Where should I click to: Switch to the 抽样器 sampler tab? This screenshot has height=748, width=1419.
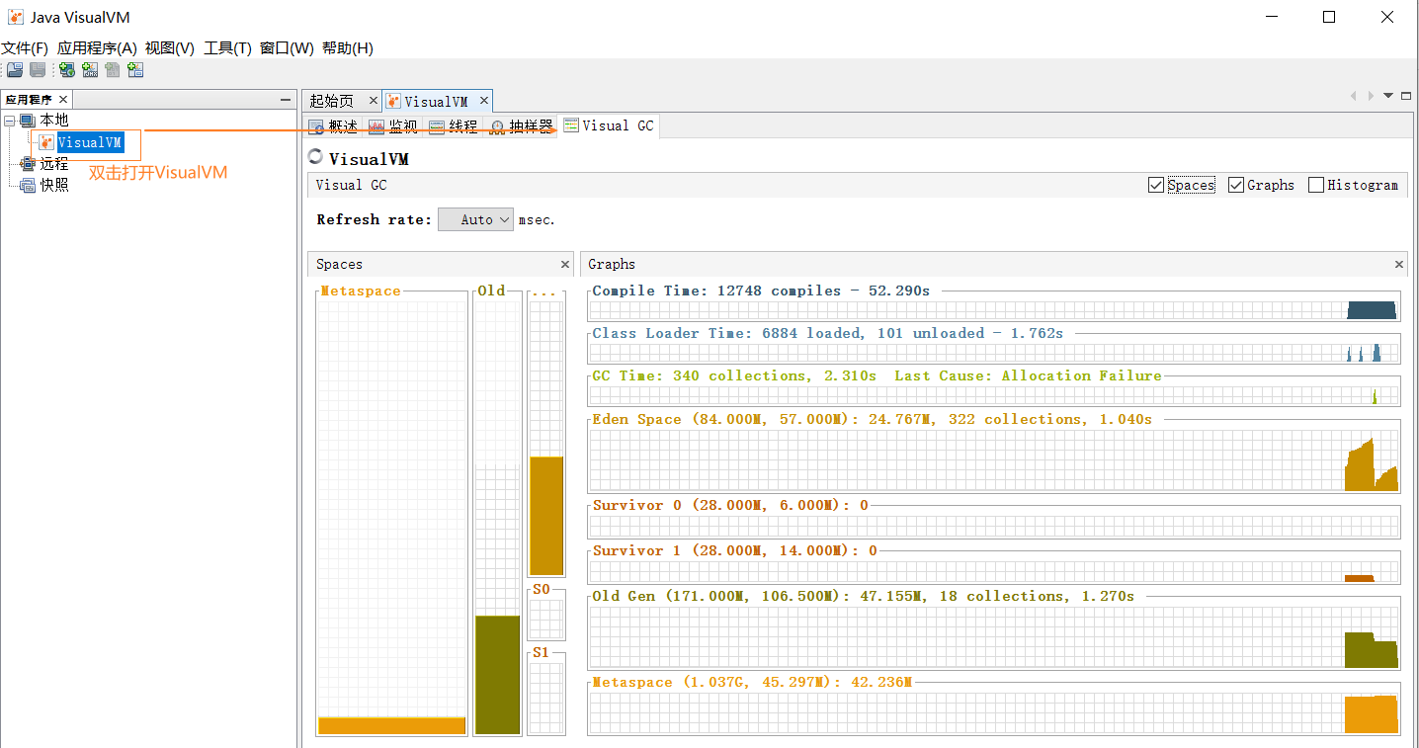522,126
